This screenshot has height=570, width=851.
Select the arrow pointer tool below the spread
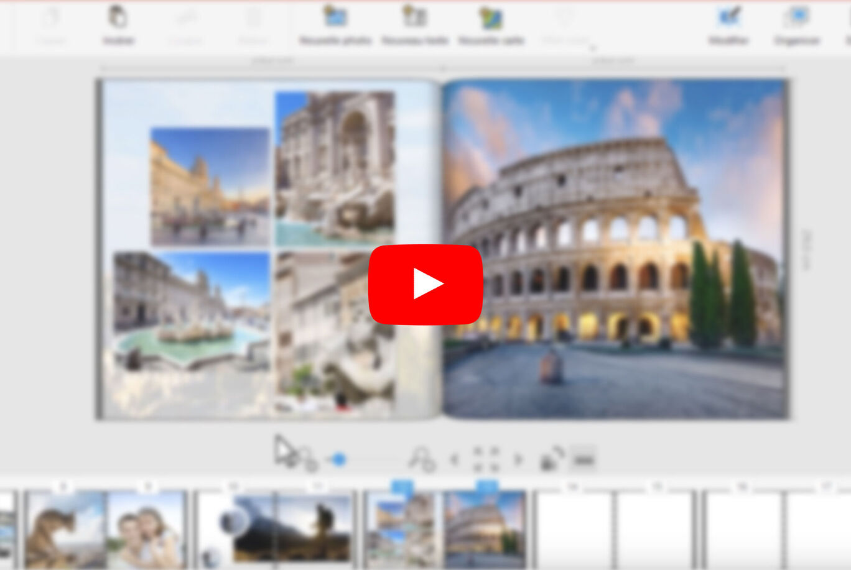(x=286, y=451)
